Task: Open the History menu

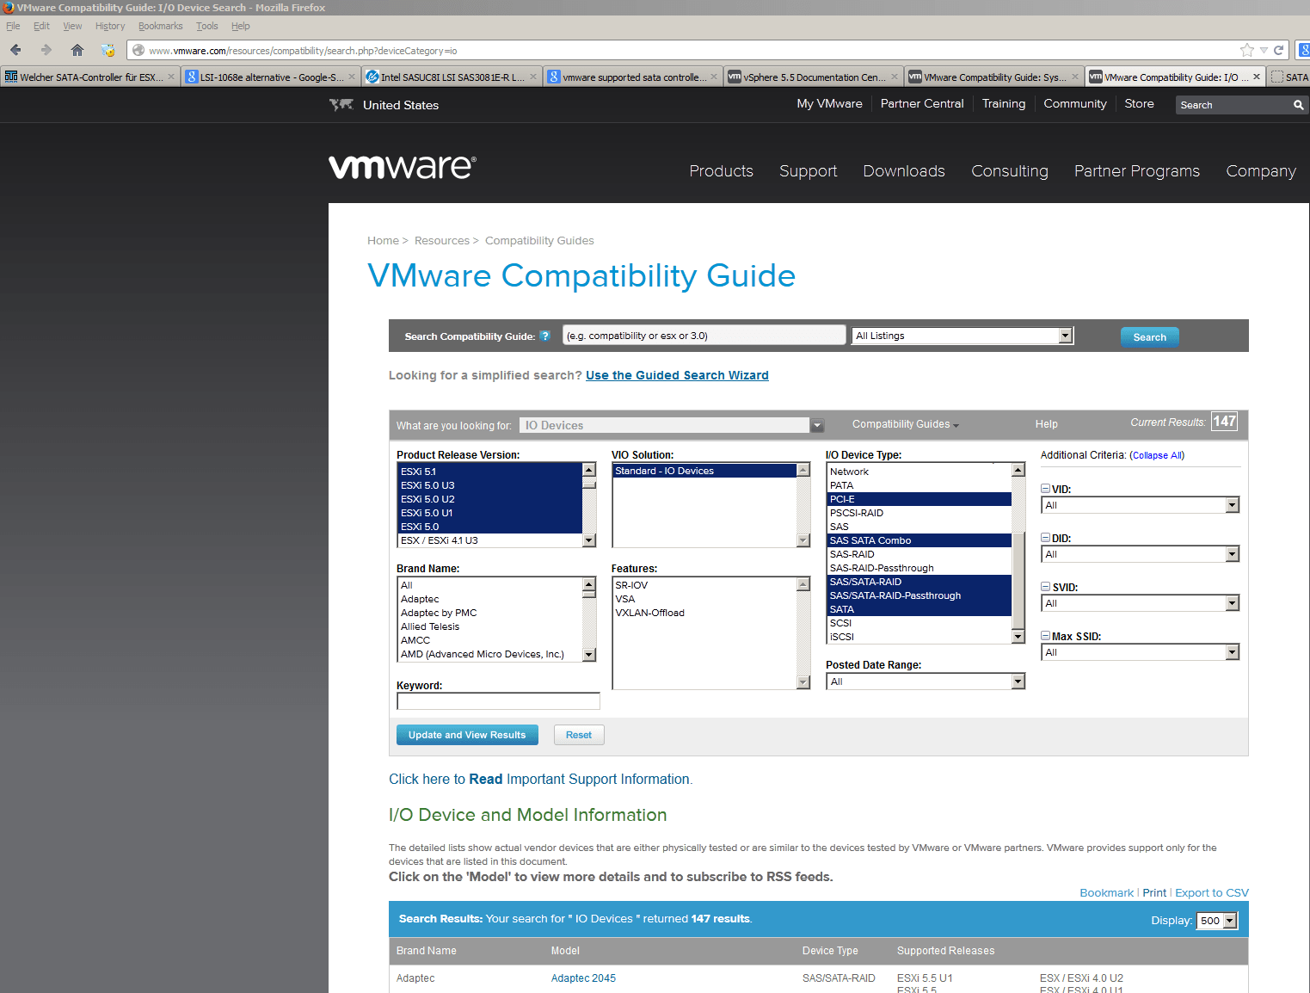Action: coord(110,26)
